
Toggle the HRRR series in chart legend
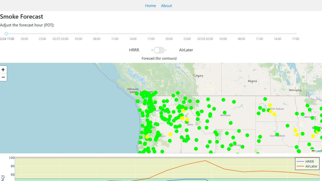click(x=309, y=161)
